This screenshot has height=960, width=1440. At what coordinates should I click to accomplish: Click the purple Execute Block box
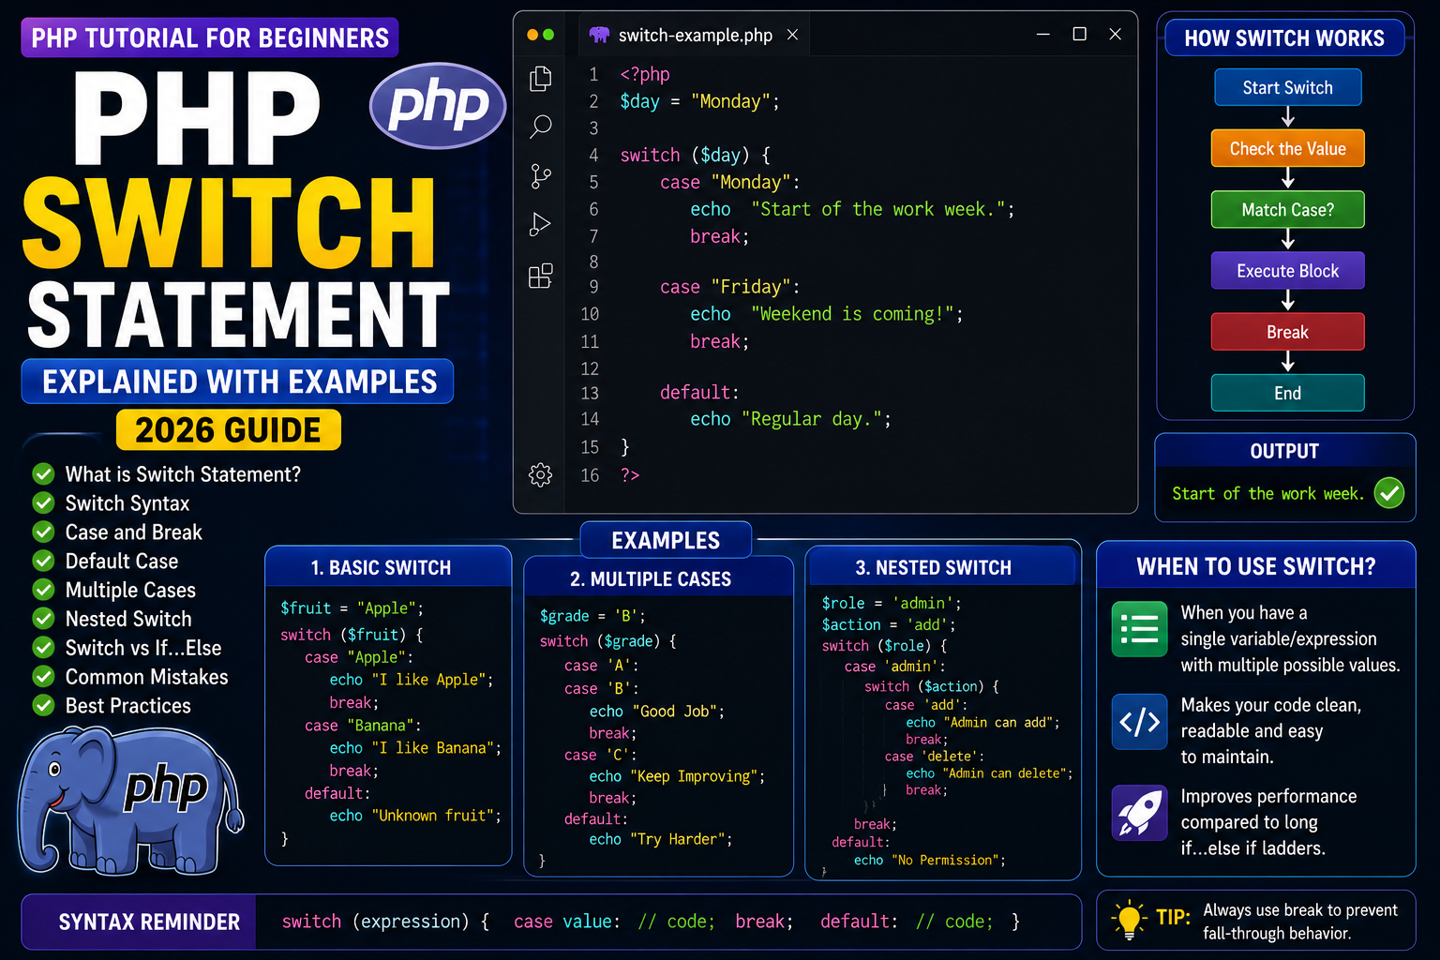click(x=1287, y=270)
